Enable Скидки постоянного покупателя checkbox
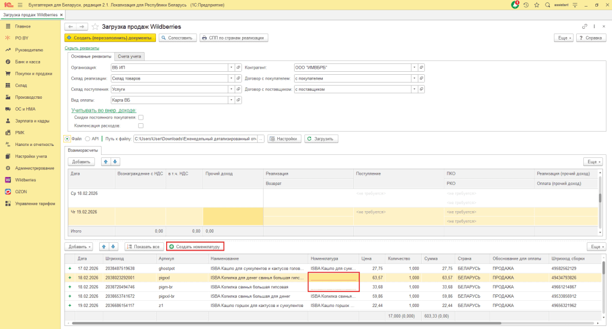This screenshot has height=329, width=612. [x=140, y=118]
